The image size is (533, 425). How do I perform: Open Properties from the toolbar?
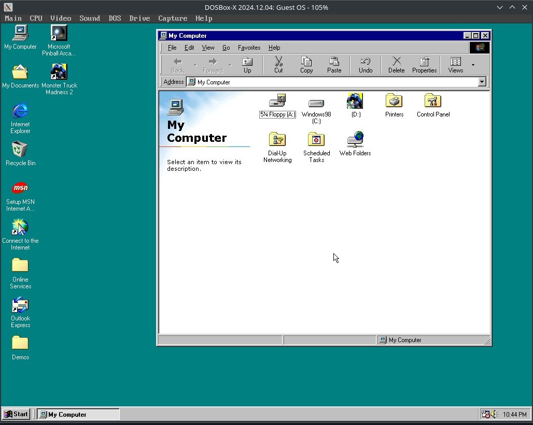click(x=424, y=65)
